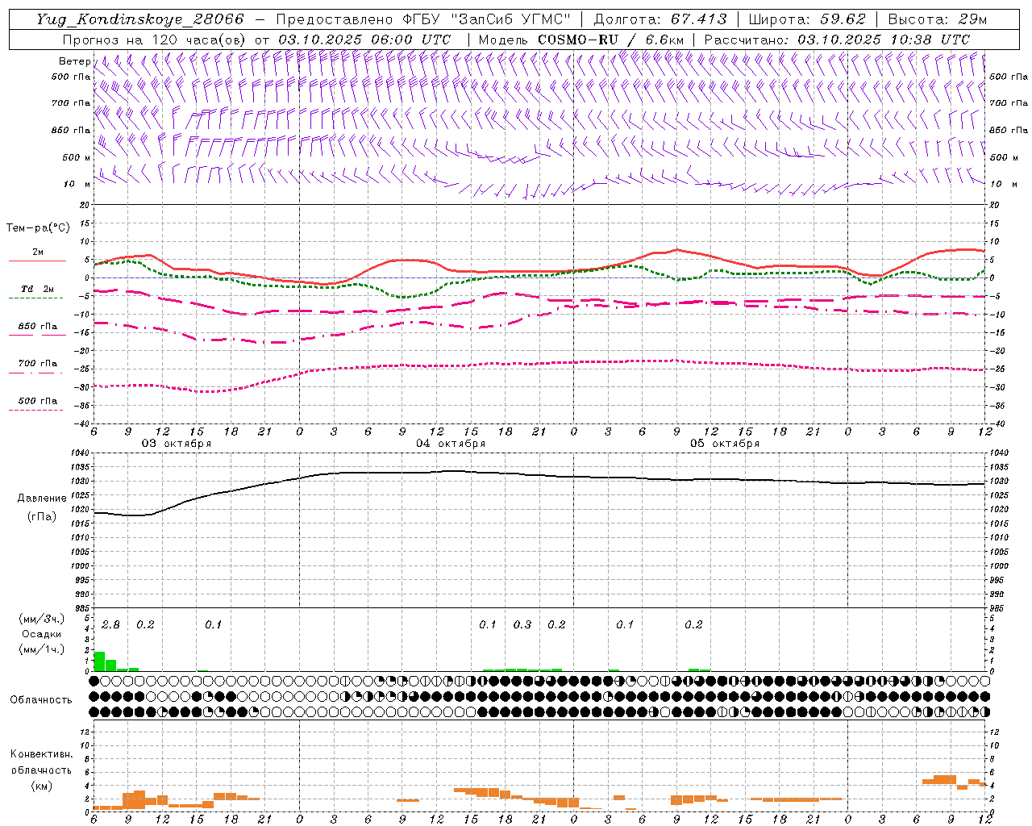
Task: Click the tallest green precipitation bar
Action: pyautogui.click(x=99, y=661)
